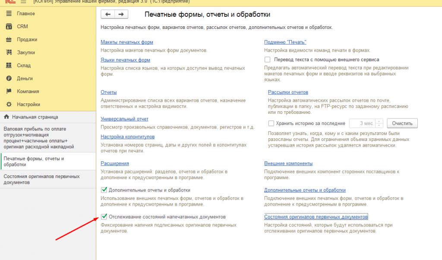Switch to Начальная страница tab

click(x=48, y=117)
